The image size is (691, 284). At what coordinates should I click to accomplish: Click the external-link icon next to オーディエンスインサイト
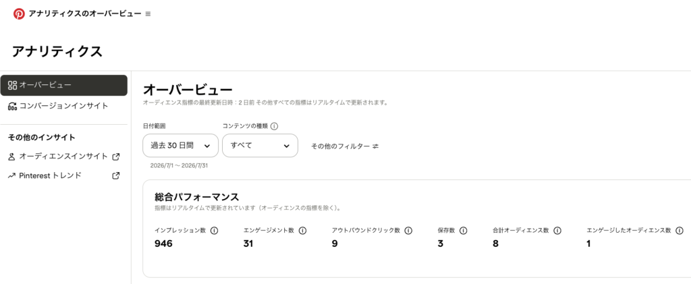click(x=116, y=157)
